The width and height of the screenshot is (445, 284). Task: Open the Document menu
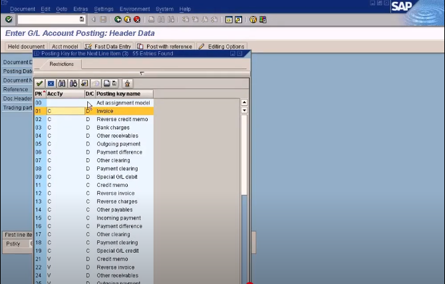pos(23,9)
